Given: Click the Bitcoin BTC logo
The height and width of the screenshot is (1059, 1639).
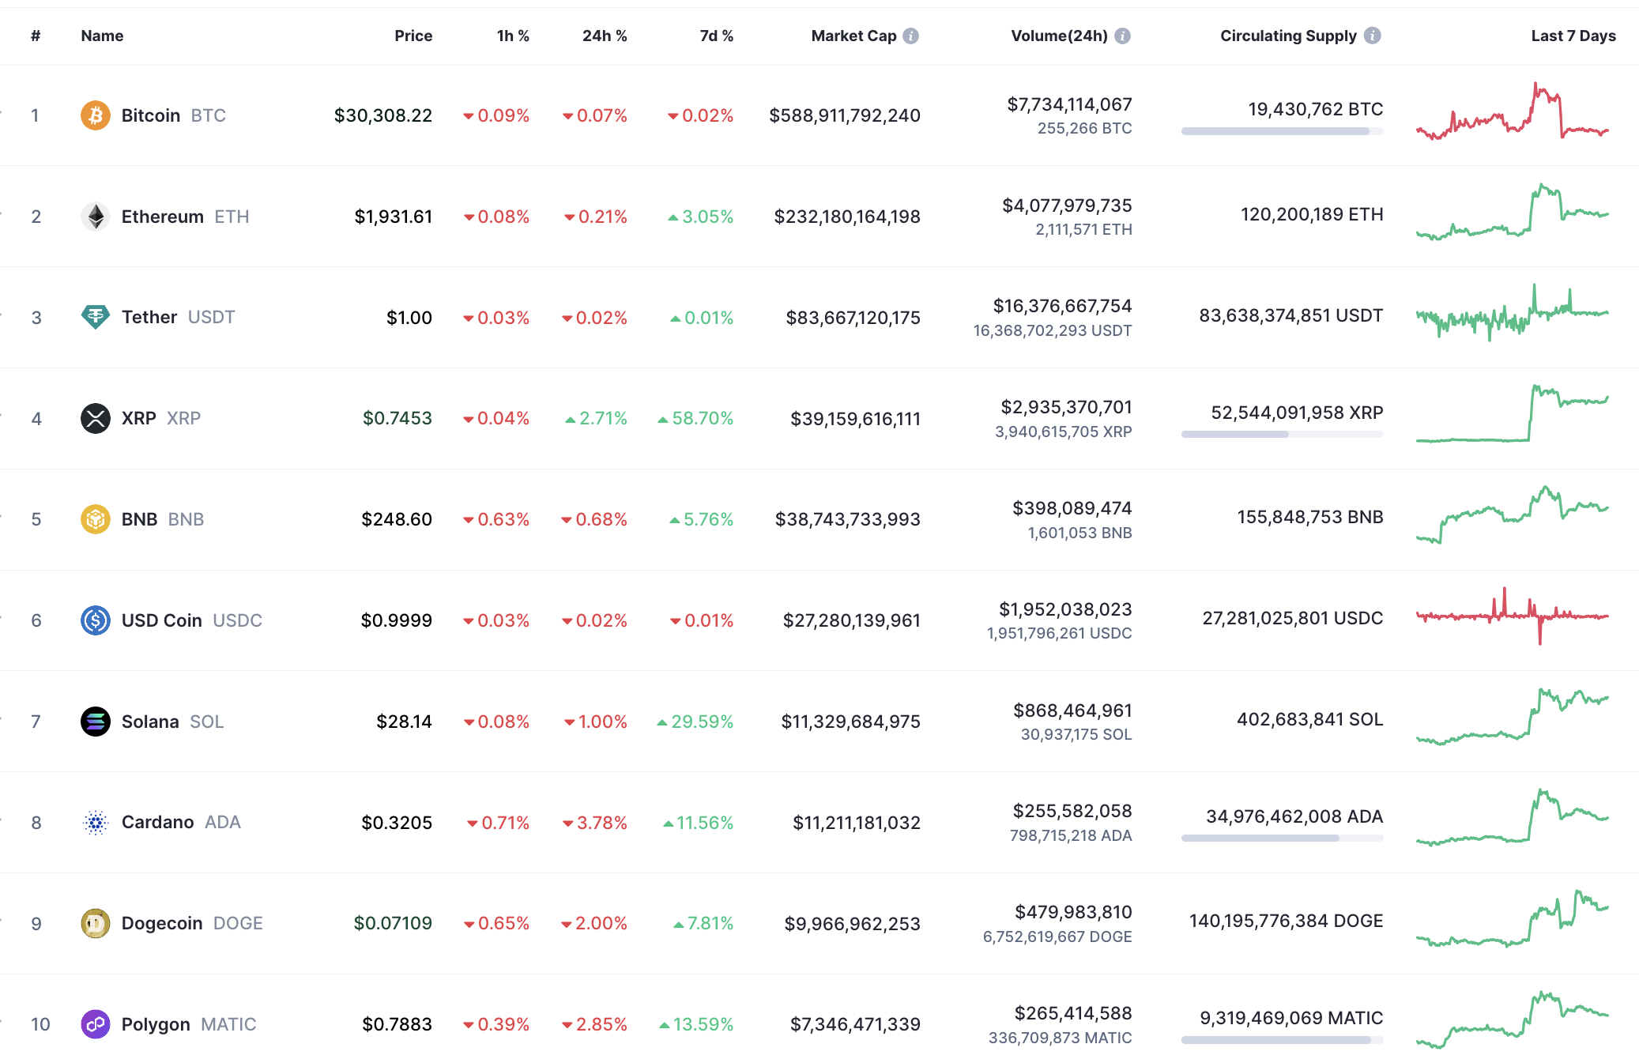Looking at the screenshot, I should click(x=95, y=115).
